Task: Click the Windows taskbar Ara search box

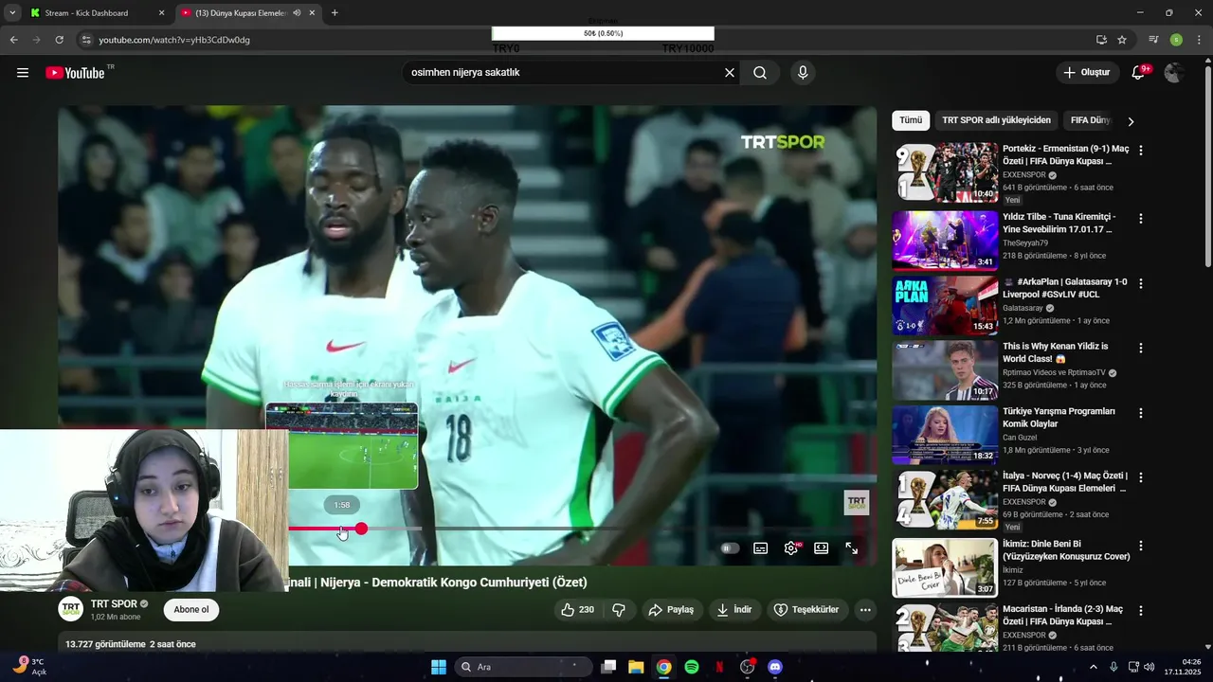Action: [522, 667]
